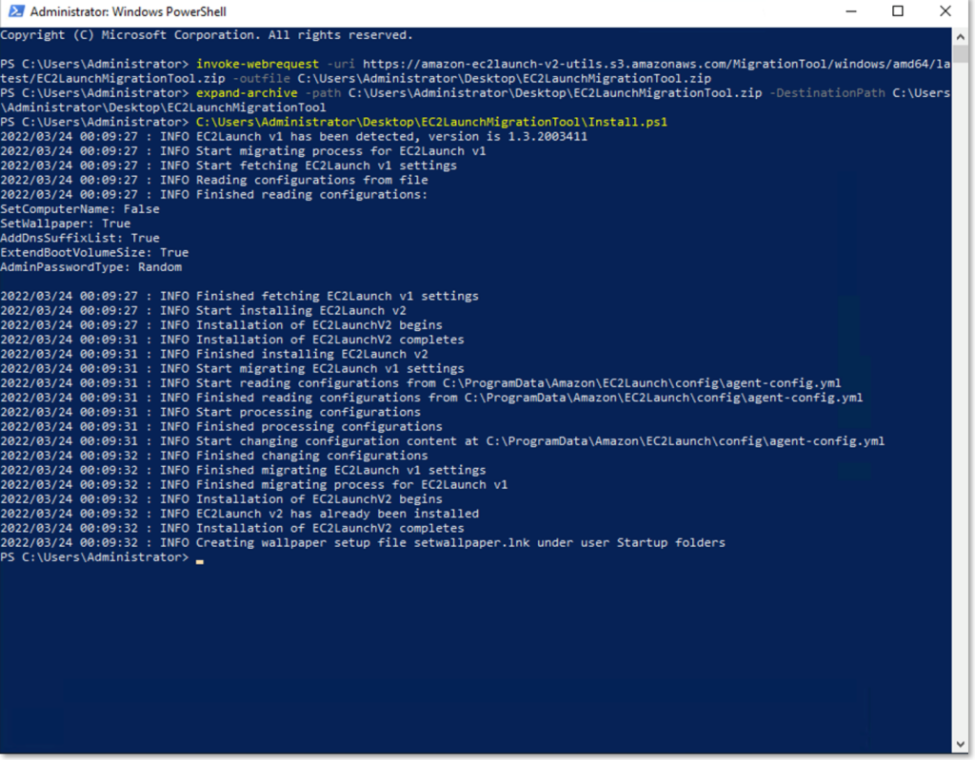This screenshot has height=760, width=975.
Task: Click the Maximize window button
Action: (x=895, y=10)
